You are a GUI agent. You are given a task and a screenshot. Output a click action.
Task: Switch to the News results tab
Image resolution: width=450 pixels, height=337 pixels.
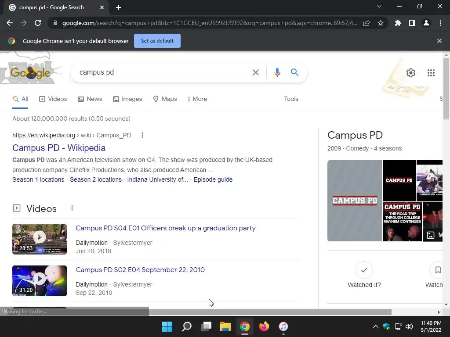pyautogui.click(x=90, y=99)
